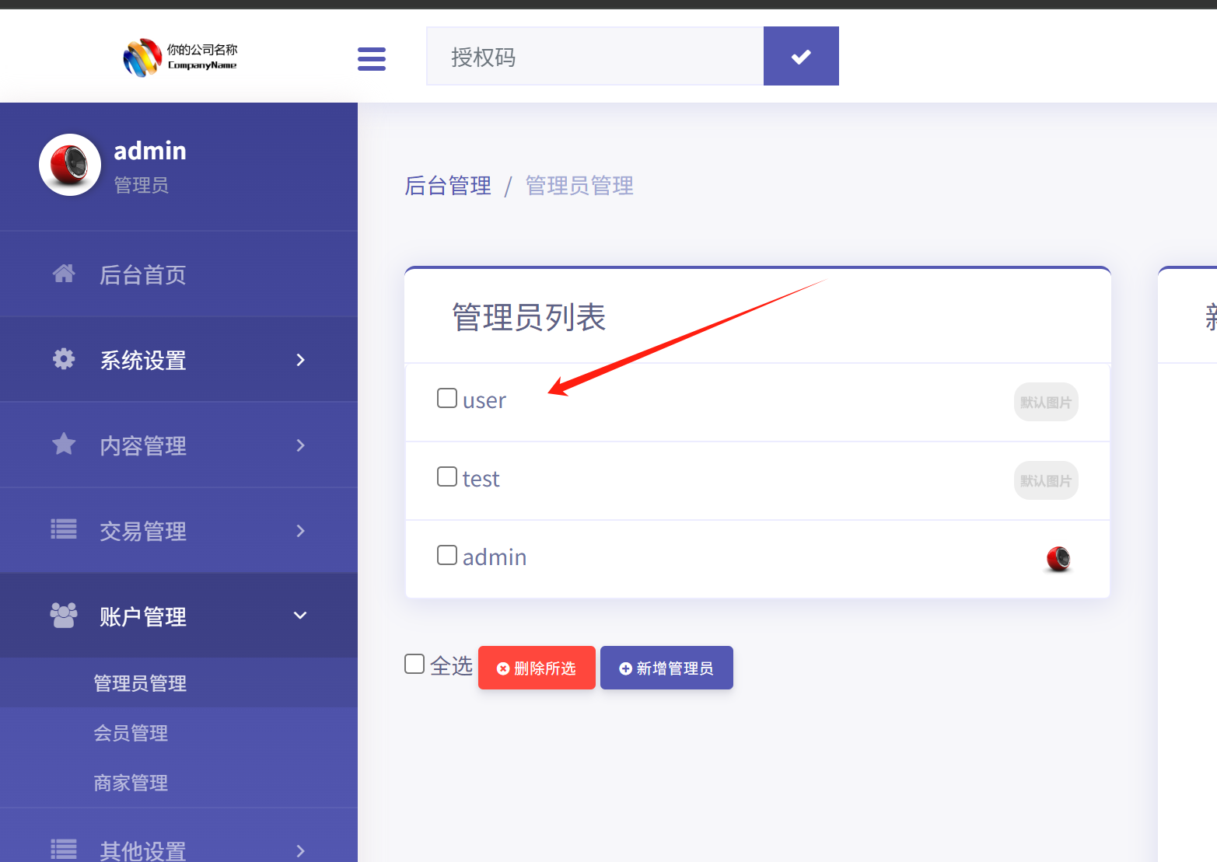Enable the 全选 select-all checkbox
The height and width of the screenshot is (862, 1217).
[x=414, y=664]
